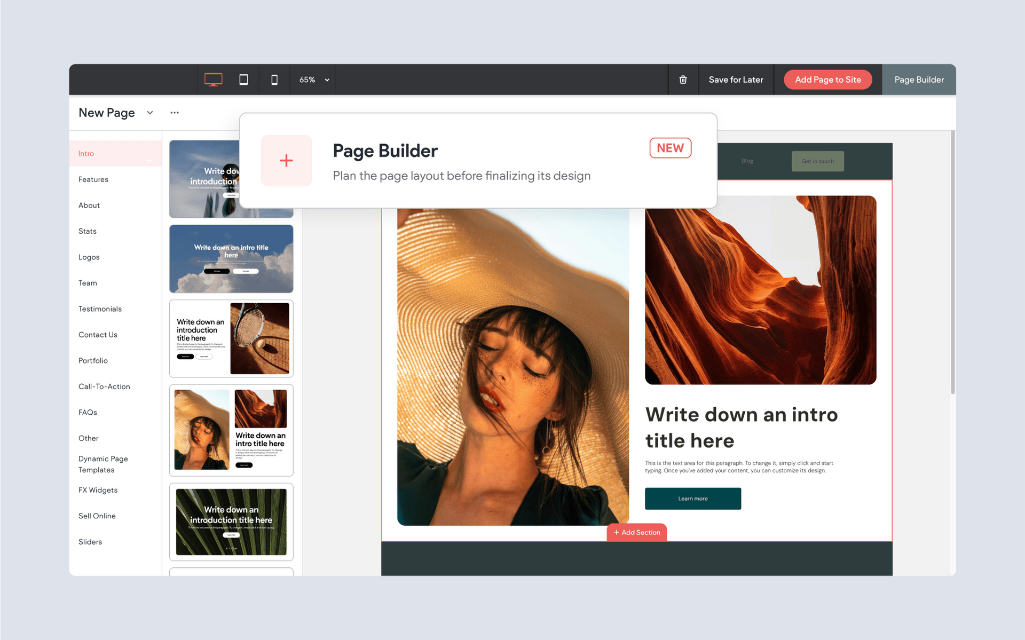1025x640 pixels.
Task: Open the Call-To-Action category
Action: [x=104, y=386]
